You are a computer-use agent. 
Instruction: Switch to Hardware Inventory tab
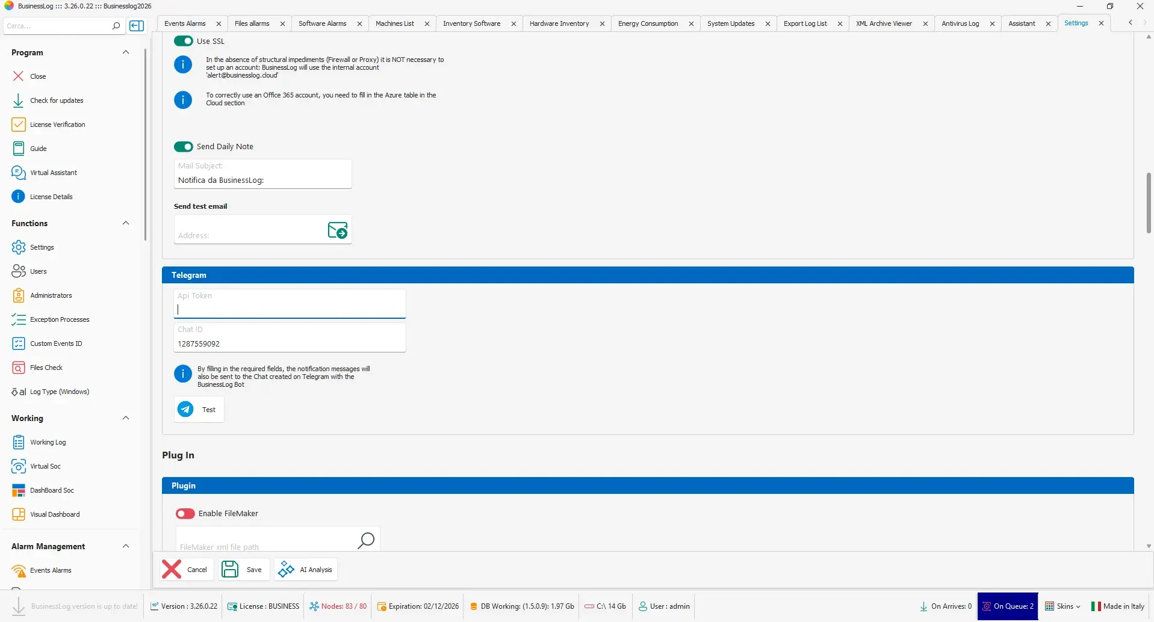pos(559,23)
